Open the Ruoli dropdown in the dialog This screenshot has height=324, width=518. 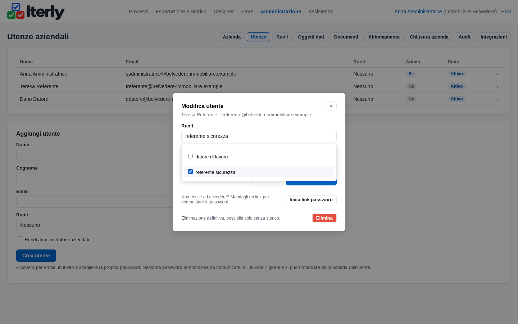pos(259,136)
